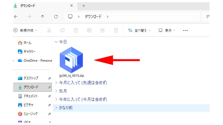The height and width of the screenshot is (125, 223).
Task: Select the jp26t_nj_0015.zip file icon
Action: click(x=71, y=60)
